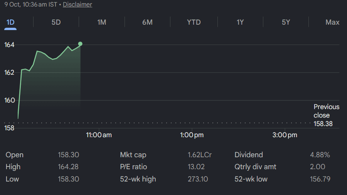This screenshot has width=347, height=195.
Task: Click the P/E ratio value 13.02
Action: click(196, 167)
